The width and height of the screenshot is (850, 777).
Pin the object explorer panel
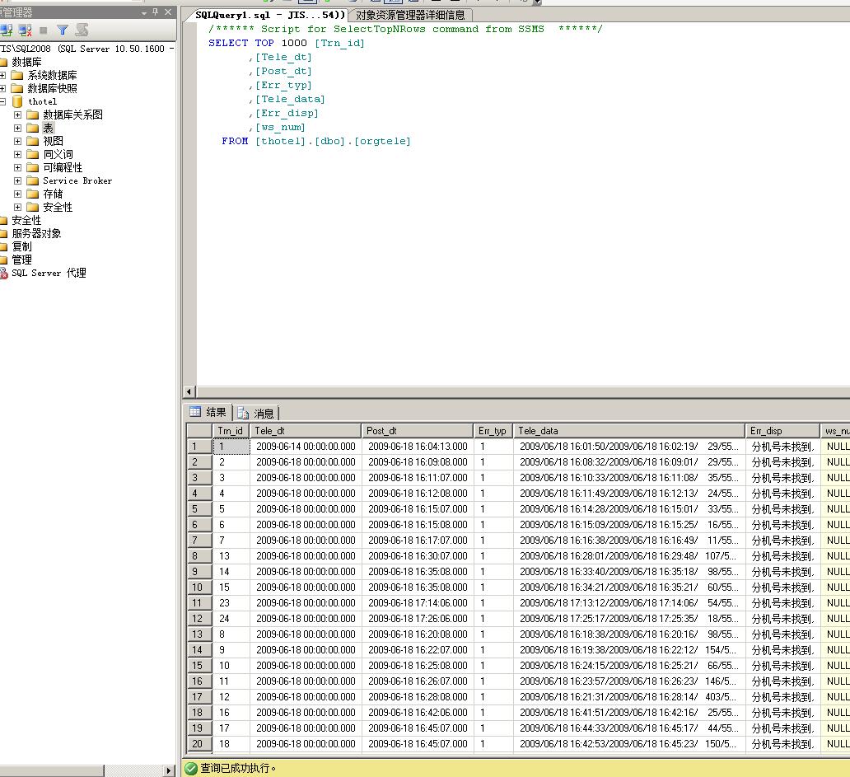pos(156,12)
